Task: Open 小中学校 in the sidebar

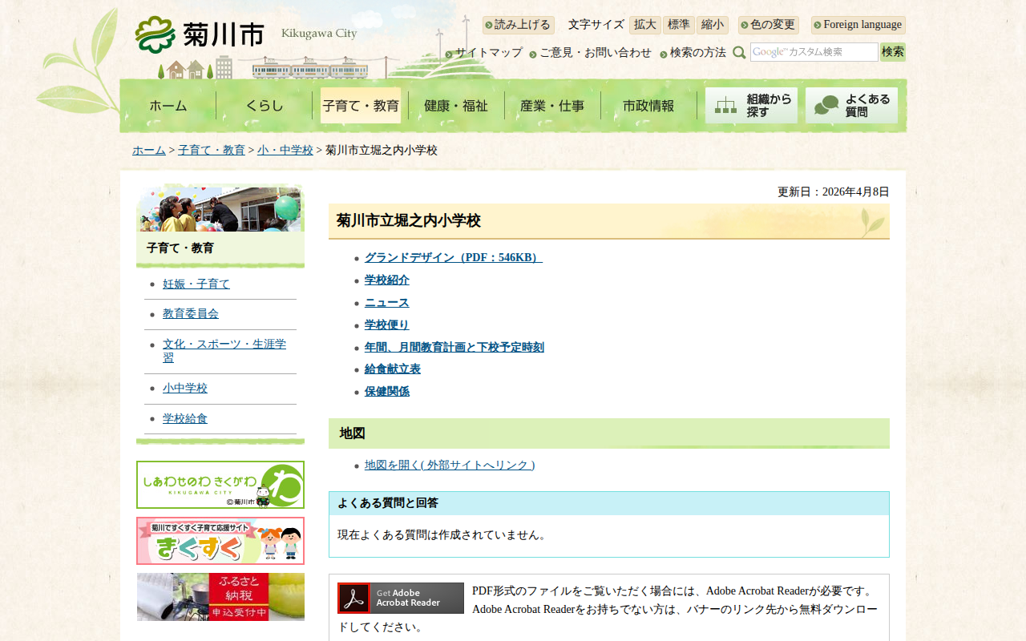Action: [185, 389]
